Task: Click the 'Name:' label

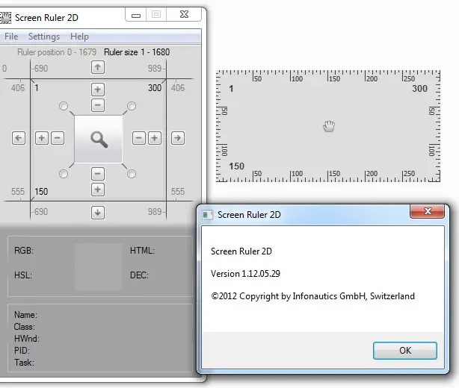Action: pyautogui.click(x=25, y=315)
